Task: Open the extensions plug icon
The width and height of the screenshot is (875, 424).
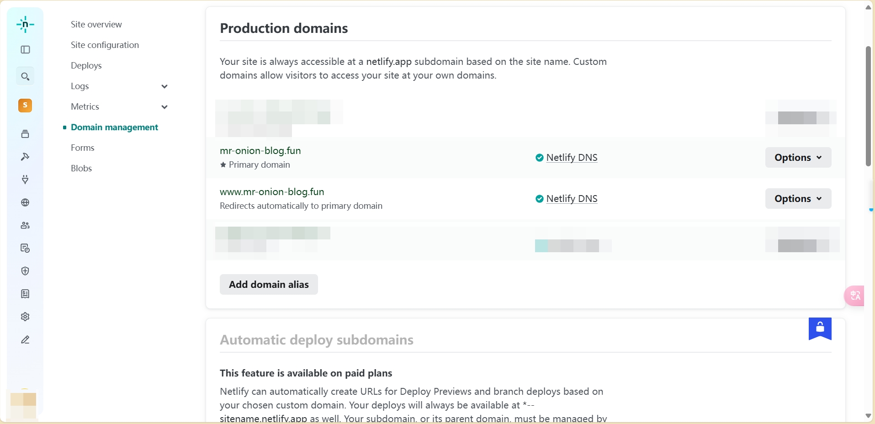Action: 25,180
